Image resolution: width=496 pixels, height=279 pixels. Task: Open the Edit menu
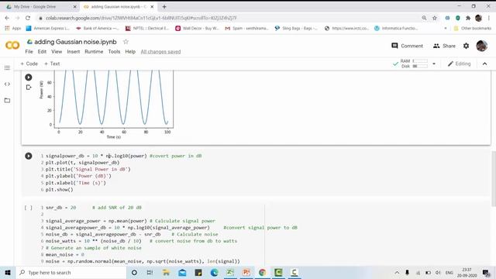pos(42,52)
